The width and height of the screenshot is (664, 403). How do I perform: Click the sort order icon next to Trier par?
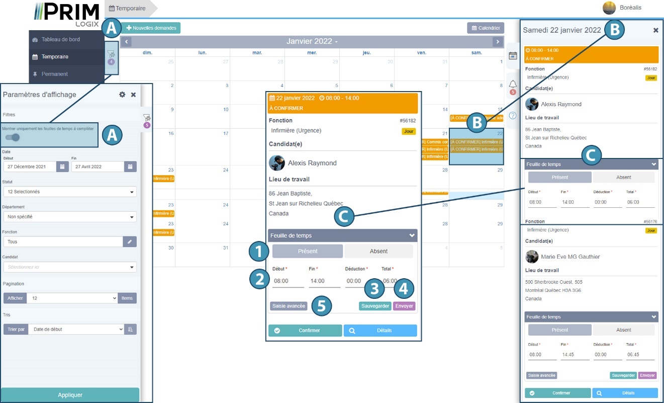[x=130, y=329]
